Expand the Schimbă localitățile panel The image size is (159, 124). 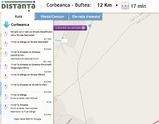coord(70,28)
